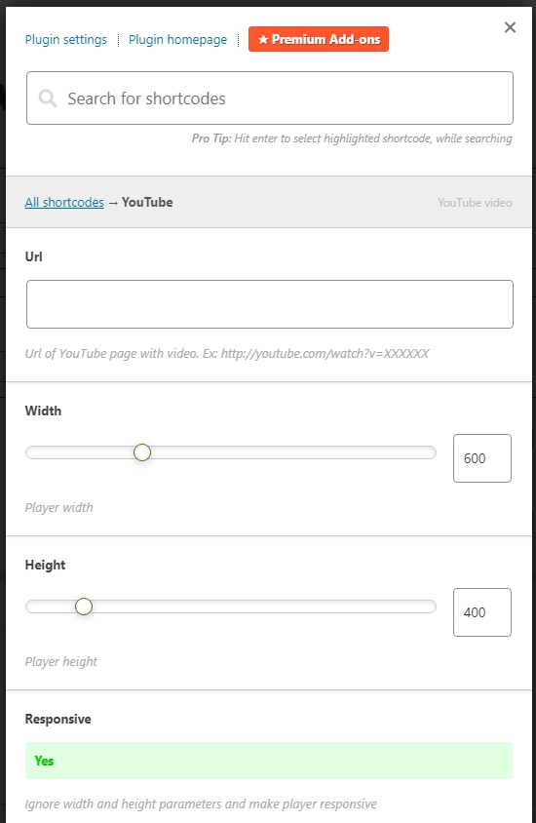
Task: Toggle the Responsive Yes option
Action: [x=269, y=761]
